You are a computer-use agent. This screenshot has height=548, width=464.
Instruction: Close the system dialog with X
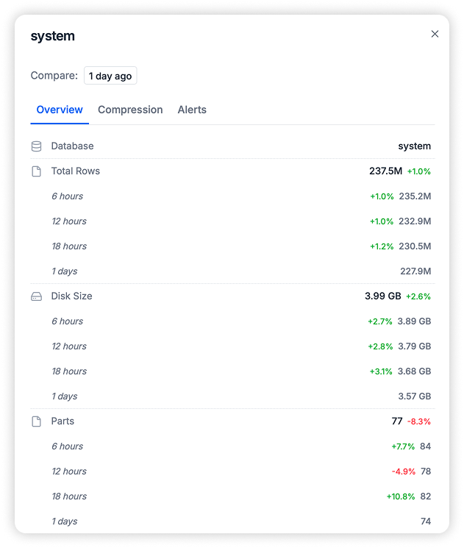point(435,34)
